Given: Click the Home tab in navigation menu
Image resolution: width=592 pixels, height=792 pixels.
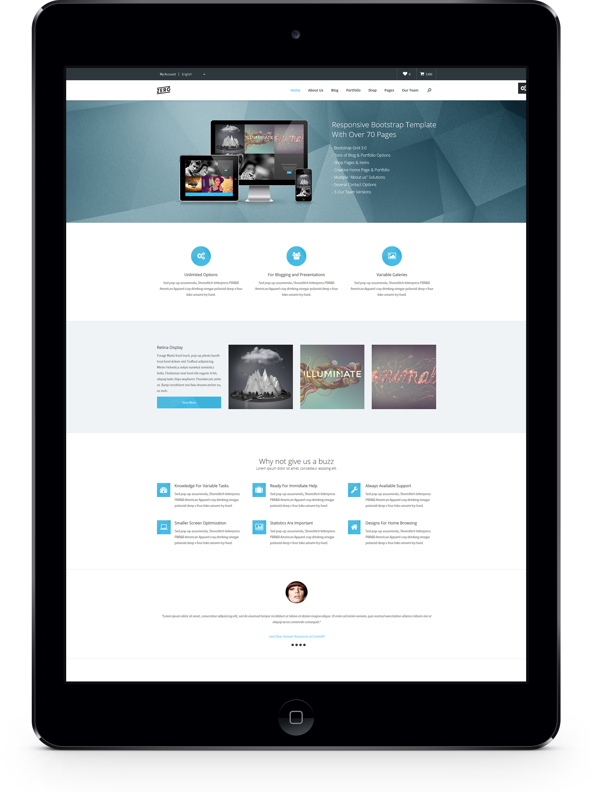Looking at the screenshot, I should (295, 90).
